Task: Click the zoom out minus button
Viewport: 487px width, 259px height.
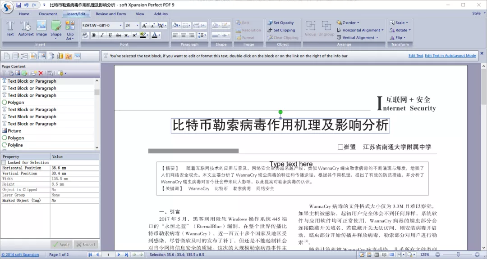Action: (x=437, y=255)
